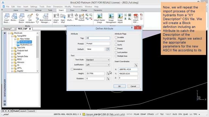Enable the Constant attribute flag

pos(116,41)
